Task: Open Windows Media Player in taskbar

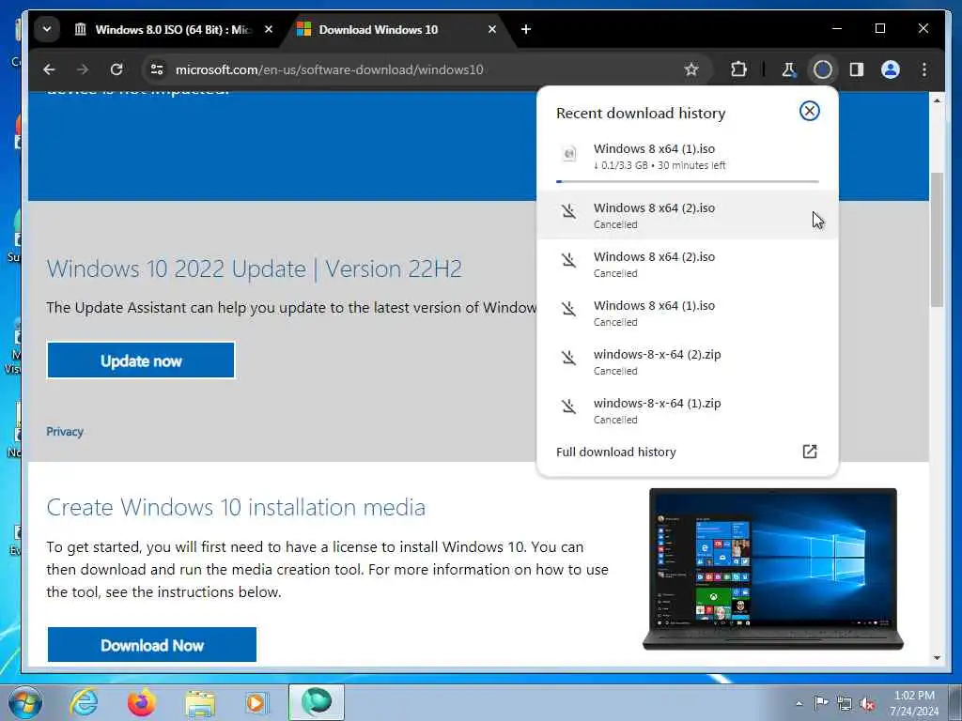Action: [256, 702]
